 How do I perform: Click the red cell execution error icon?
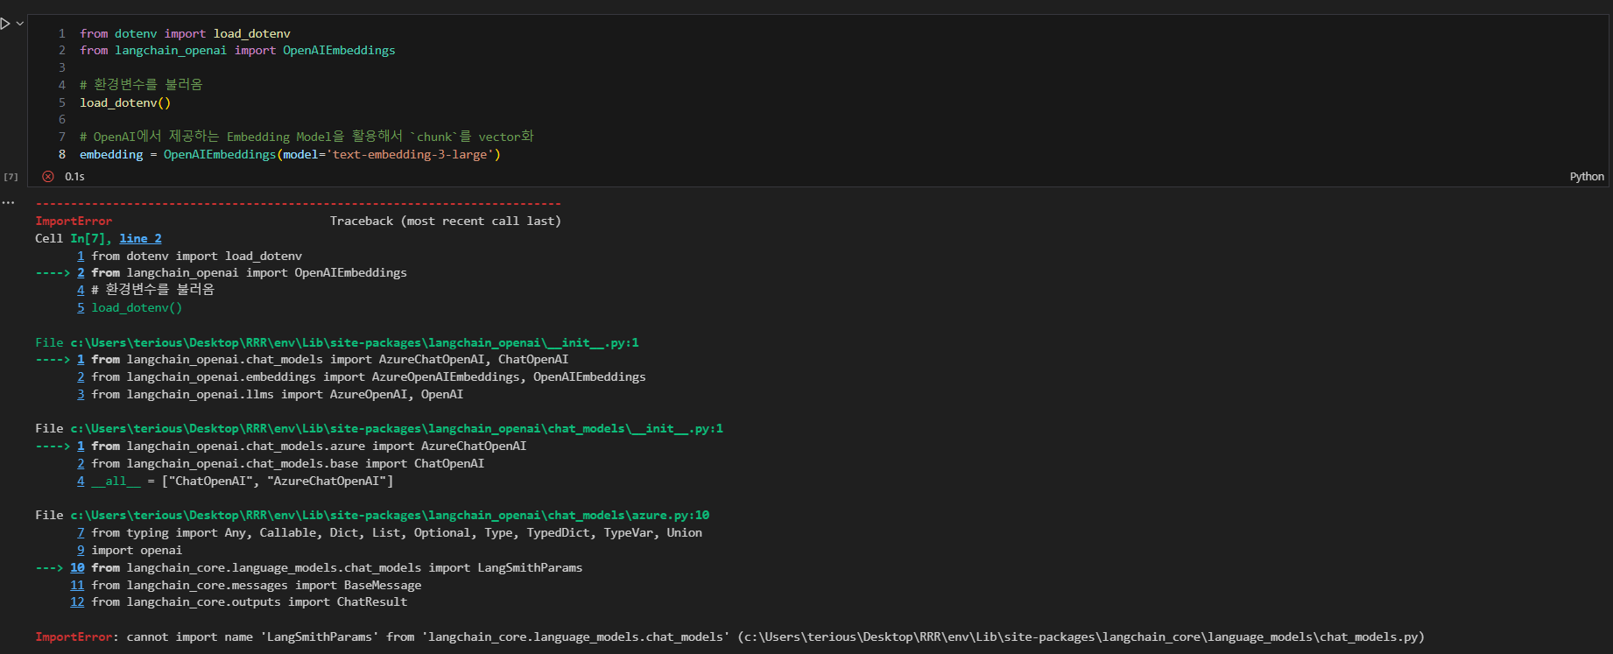click(x=48, y=176)
